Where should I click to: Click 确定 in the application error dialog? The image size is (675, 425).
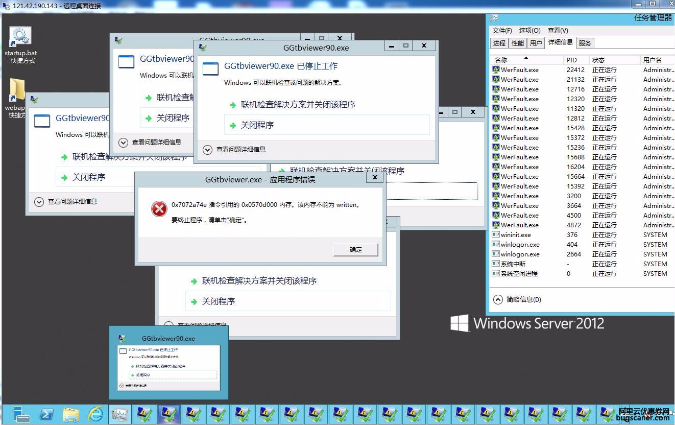point(356,250)
